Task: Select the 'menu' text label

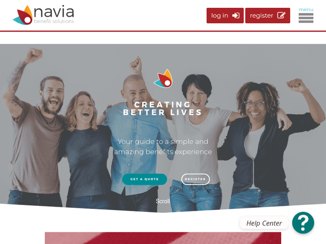Action: 306,10
